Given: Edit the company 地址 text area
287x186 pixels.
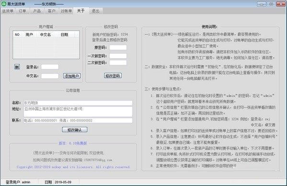Looking at the screenshot, I should pyautogui.click(x=78, y=111).
